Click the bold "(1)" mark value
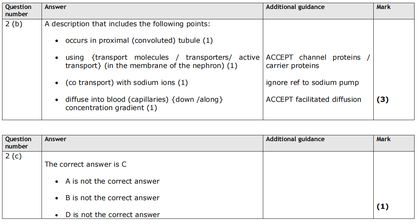This screenshot has width=418, height=224. pos(382,207)
